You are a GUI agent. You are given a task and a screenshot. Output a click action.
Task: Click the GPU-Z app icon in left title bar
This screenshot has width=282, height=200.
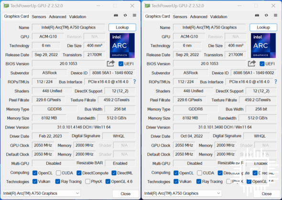click(6, 6)
